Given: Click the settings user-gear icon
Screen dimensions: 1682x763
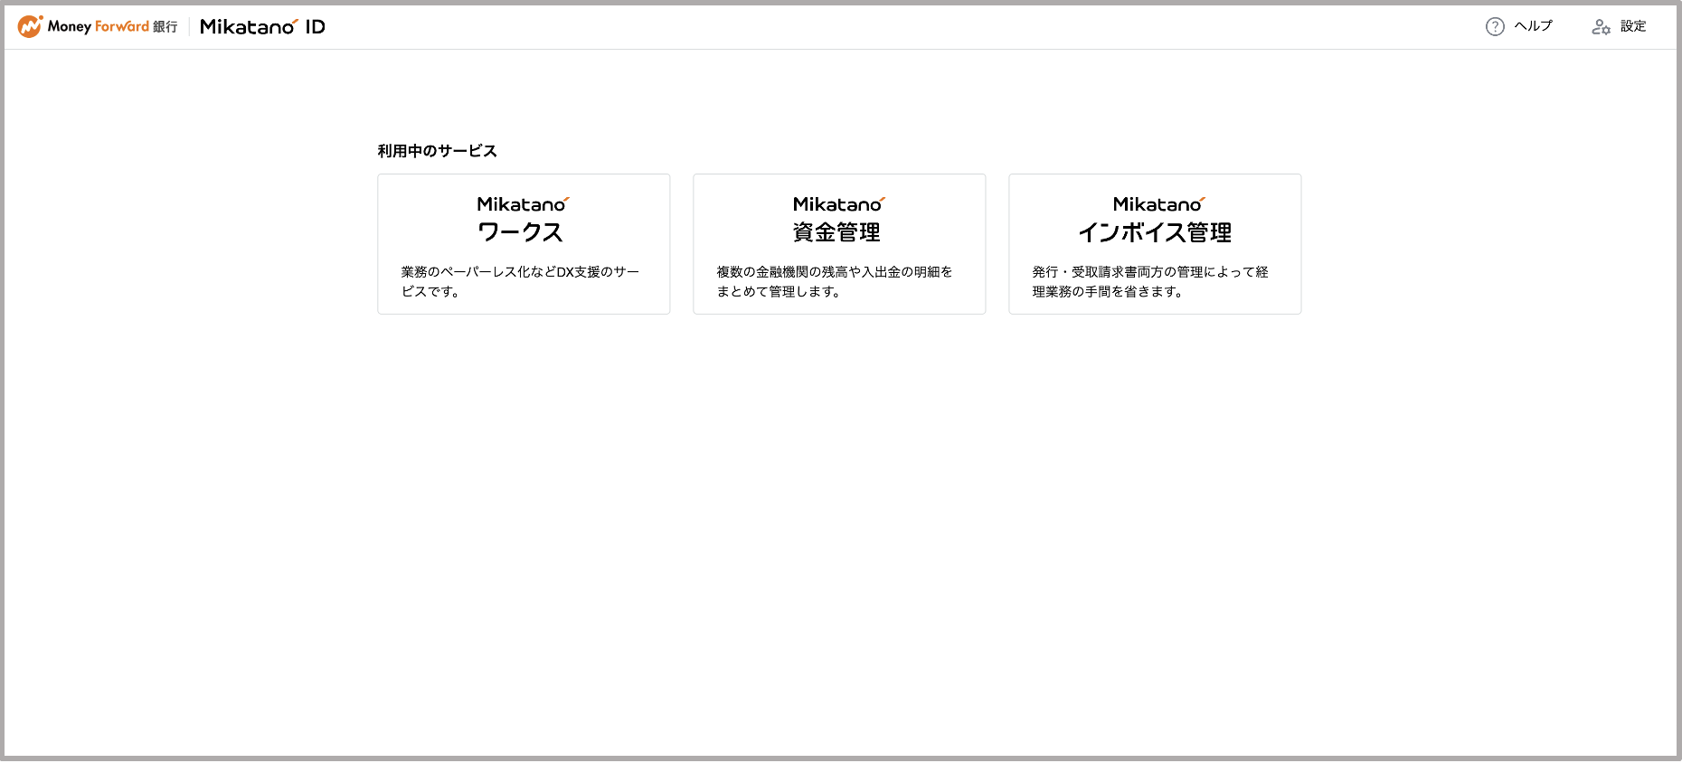Looking at the screenshot, I should click(1601, 26).
